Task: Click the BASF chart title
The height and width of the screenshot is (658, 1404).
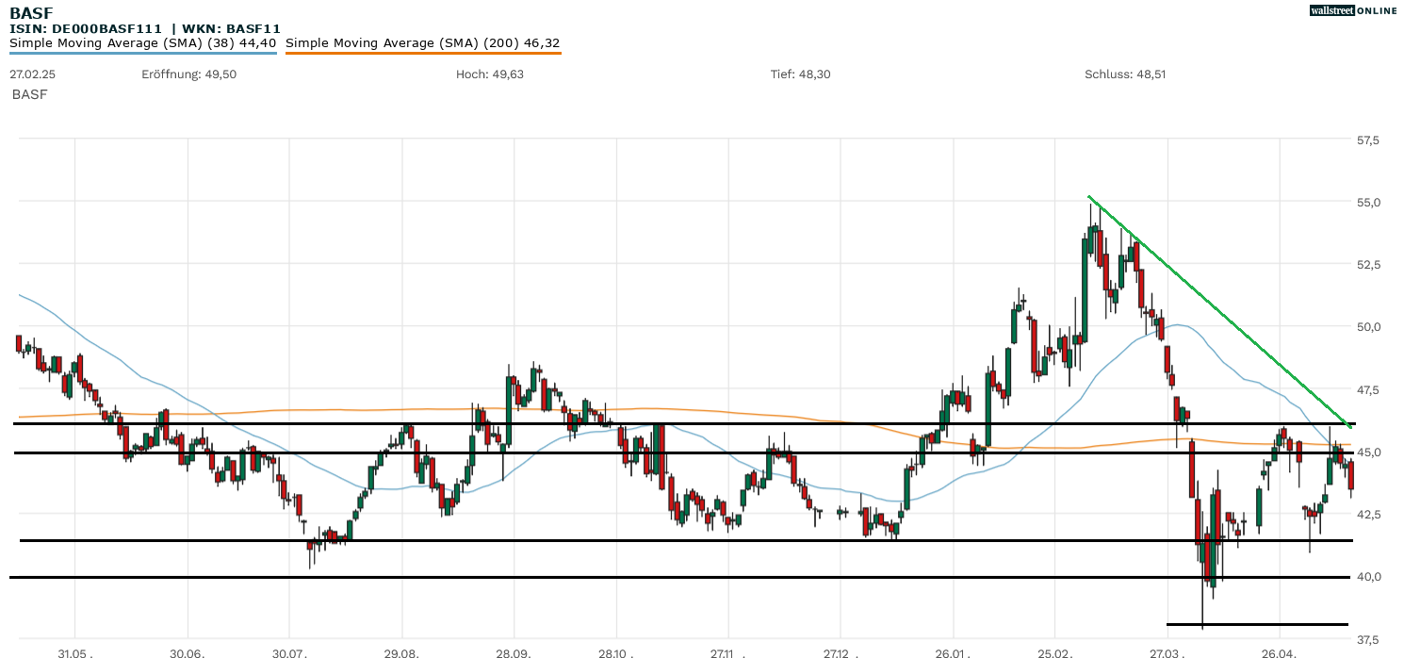Action: pos(30,13)
